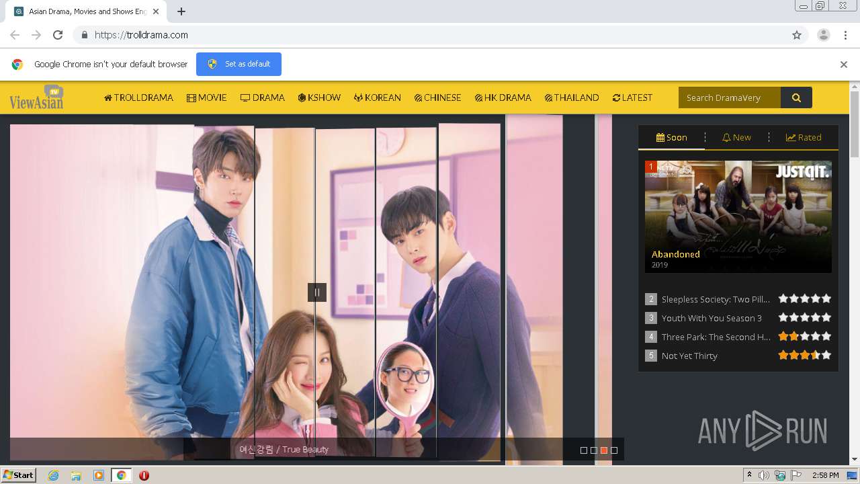
Task: Click the ViewAsian TV logo
Action: [x=36, y=98]
